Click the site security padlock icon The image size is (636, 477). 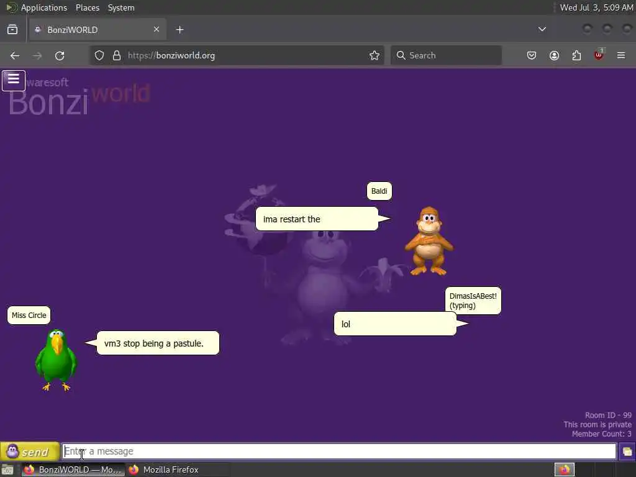(117, 55)
